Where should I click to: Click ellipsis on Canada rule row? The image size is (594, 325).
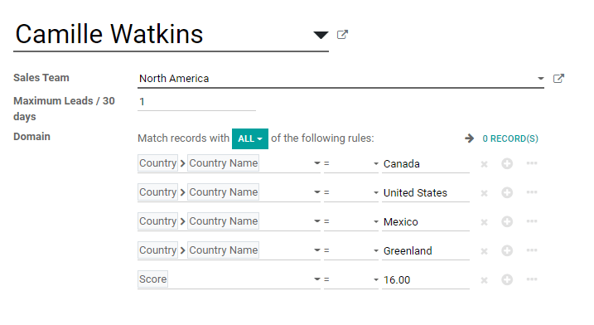point(532,163)
